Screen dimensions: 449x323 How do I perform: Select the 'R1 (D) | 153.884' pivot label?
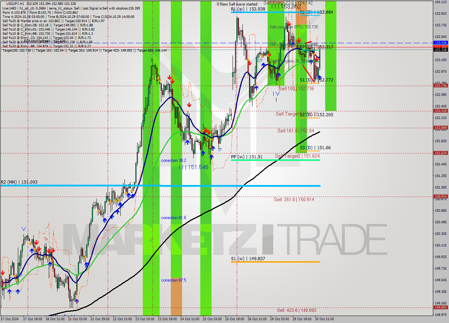[316, 12]
